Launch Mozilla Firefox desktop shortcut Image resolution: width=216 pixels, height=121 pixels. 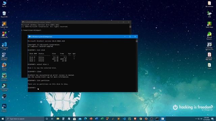(x=4, y=67)
